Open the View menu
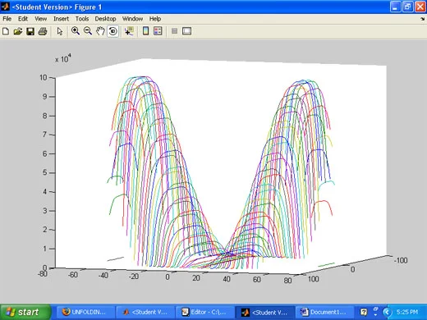Image resolution: width=427 pixels, height=320 pixels. click(x=41, y=19)
